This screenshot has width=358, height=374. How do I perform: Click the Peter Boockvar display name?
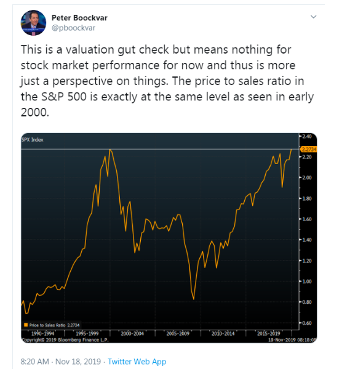point(79,18)
